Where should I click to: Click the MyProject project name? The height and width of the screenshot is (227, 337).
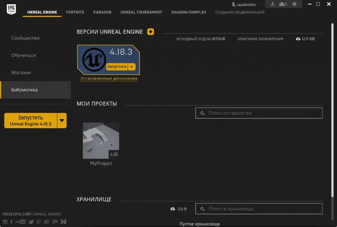coord(101,164)
